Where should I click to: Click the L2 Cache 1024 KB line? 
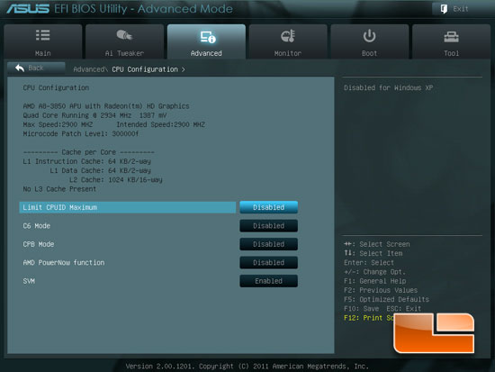[116, 180]
